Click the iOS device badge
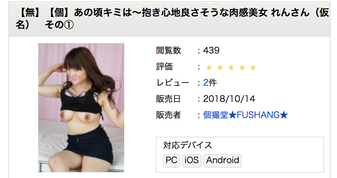The height and width of the screenshot is (178, 337). (x=191, y=161)
